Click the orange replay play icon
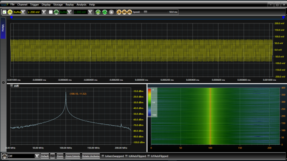 pos(119,12)
